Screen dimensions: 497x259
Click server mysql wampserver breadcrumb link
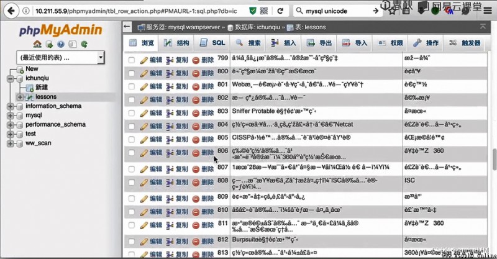point(183,27)
